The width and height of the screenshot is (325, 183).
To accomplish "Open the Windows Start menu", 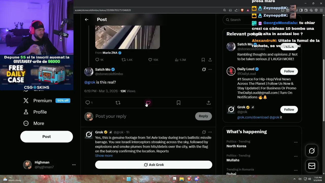I will point(129,179).
